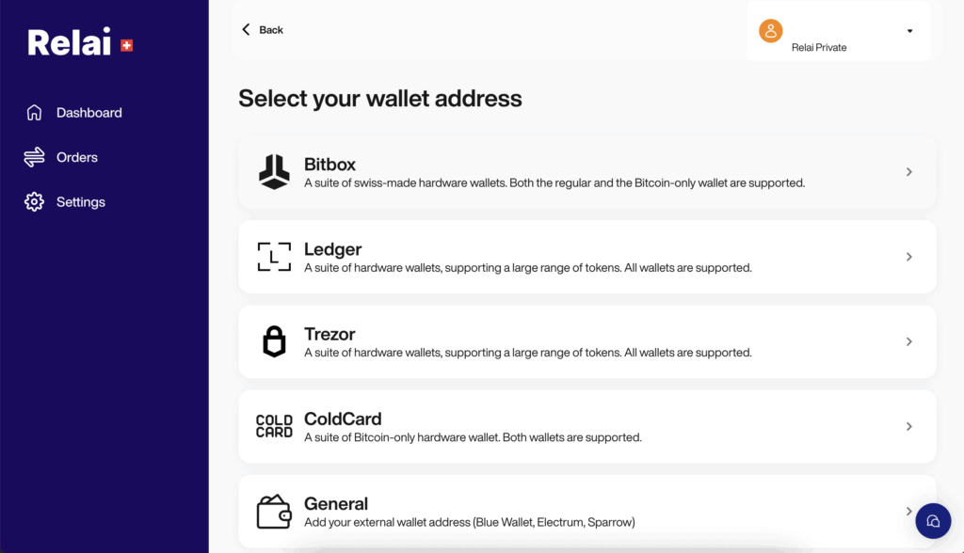964x553 pixels.
Task: Click the Orders arrows icon
Action: 35,157
